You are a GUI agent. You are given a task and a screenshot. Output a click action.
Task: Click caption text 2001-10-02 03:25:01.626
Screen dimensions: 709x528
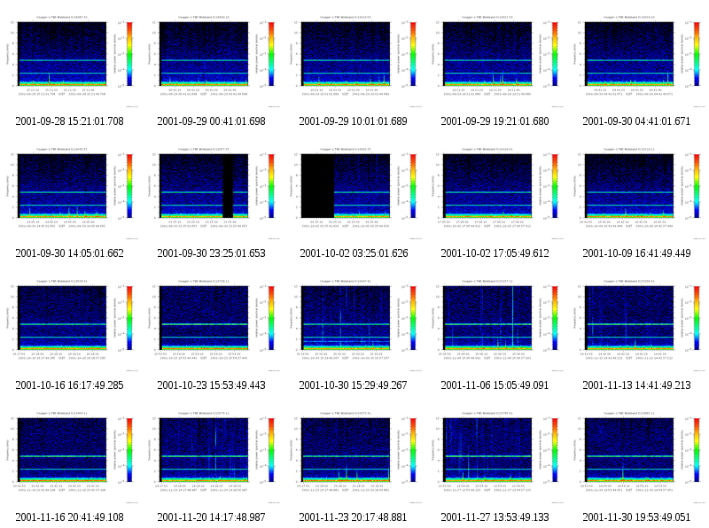coord(354,253)
